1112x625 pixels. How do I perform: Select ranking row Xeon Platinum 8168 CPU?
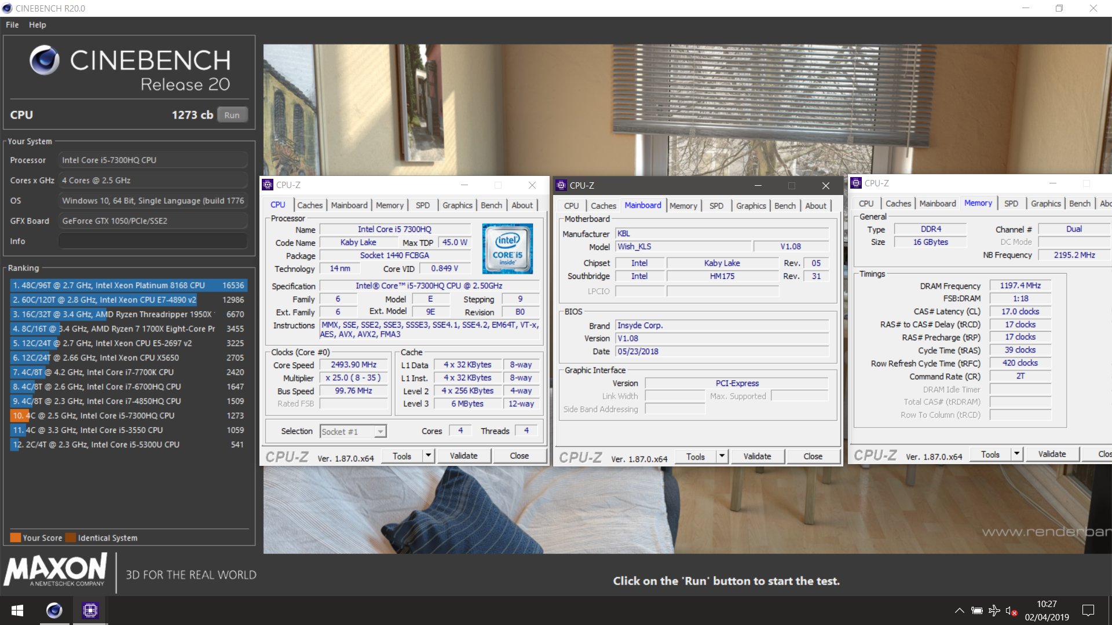pyautogui.click(x=129, y=285)
